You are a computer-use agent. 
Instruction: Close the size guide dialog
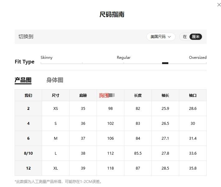point(219,5)
